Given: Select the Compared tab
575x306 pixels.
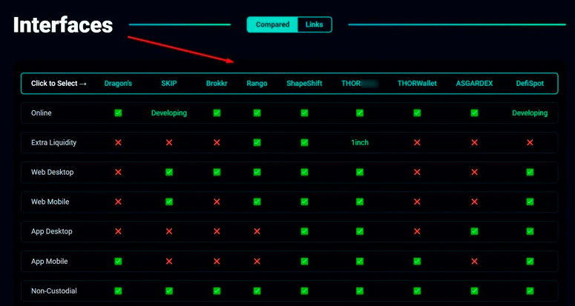Looking at the screenshot, I should [x=272, y=24].
